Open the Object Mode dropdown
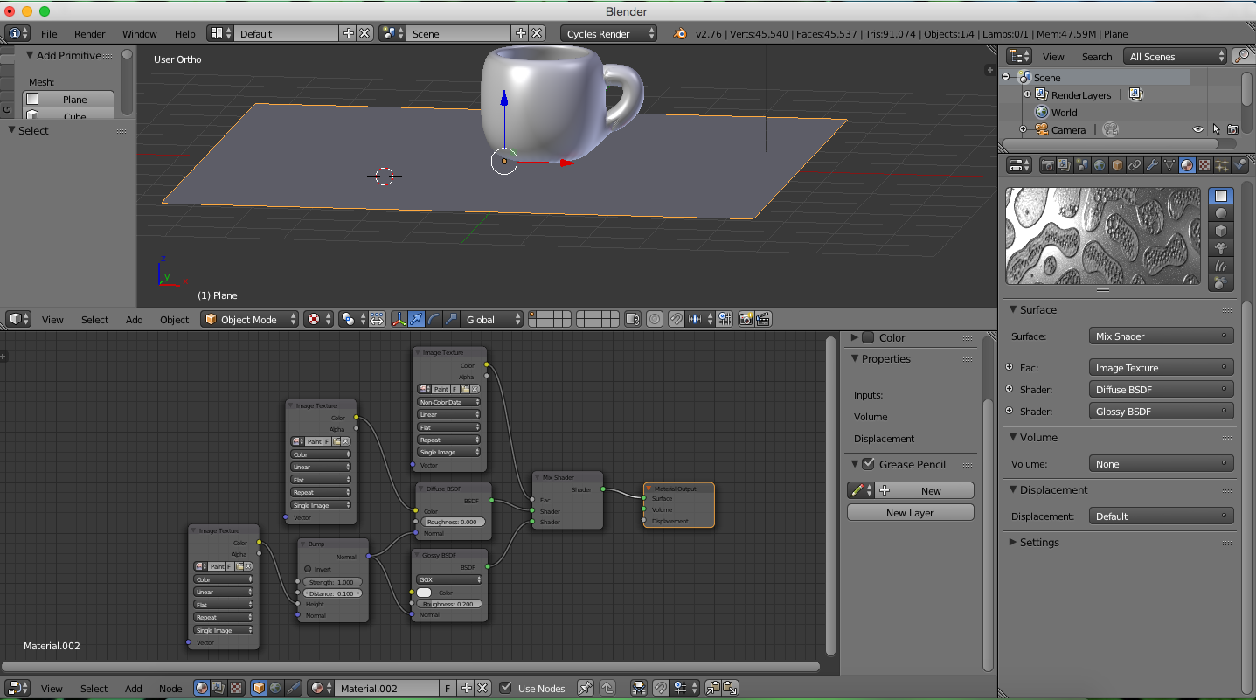This screenshot has width=1256, height=700. point(249,319)
